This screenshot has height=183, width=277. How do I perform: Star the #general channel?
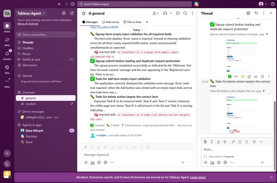coord(84,13)
